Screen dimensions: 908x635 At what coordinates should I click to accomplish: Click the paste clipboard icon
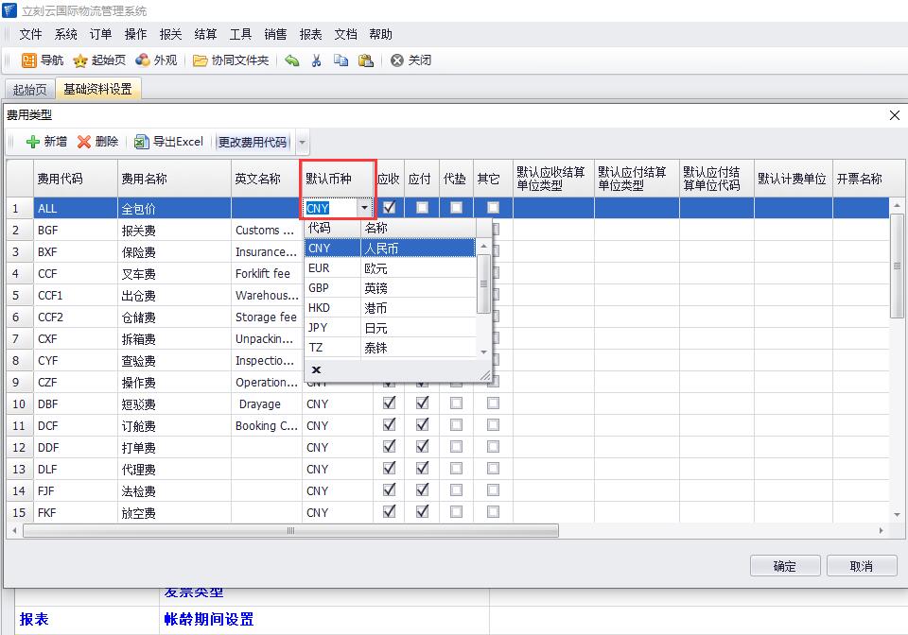click(x=365, y=60)
